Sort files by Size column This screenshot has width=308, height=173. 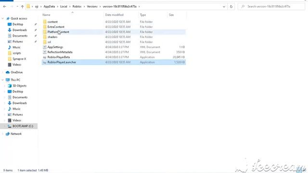tap(171, 15)
